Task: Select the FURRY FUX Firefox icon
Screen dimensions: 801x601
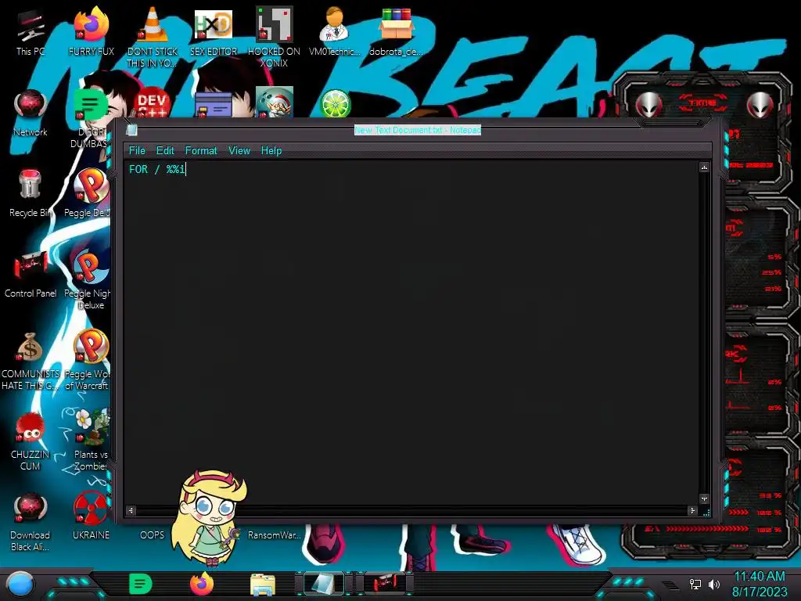Action: 92,31
